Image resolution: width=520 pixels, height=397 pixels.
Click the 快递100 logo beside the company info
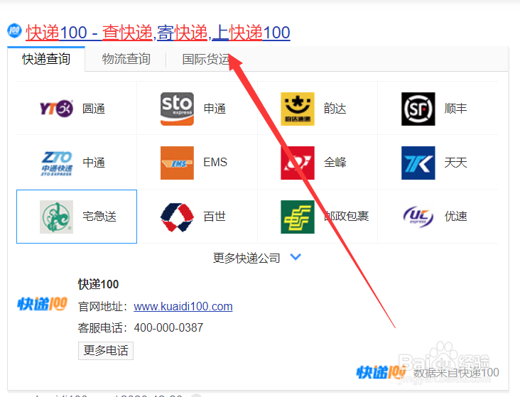pyautogui.click(x=43, y=304)
